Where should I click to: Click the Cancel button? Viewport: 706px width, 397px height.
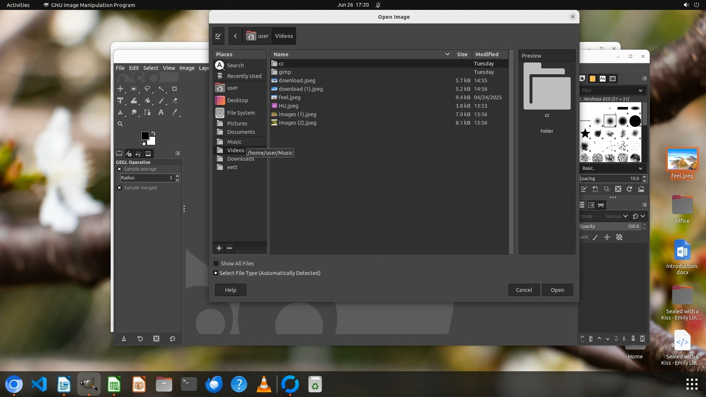[x=524, y=290]
